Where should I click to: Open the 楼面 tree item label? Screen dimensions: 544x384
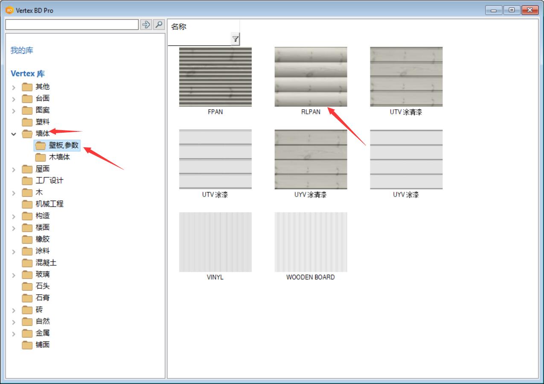43,227
